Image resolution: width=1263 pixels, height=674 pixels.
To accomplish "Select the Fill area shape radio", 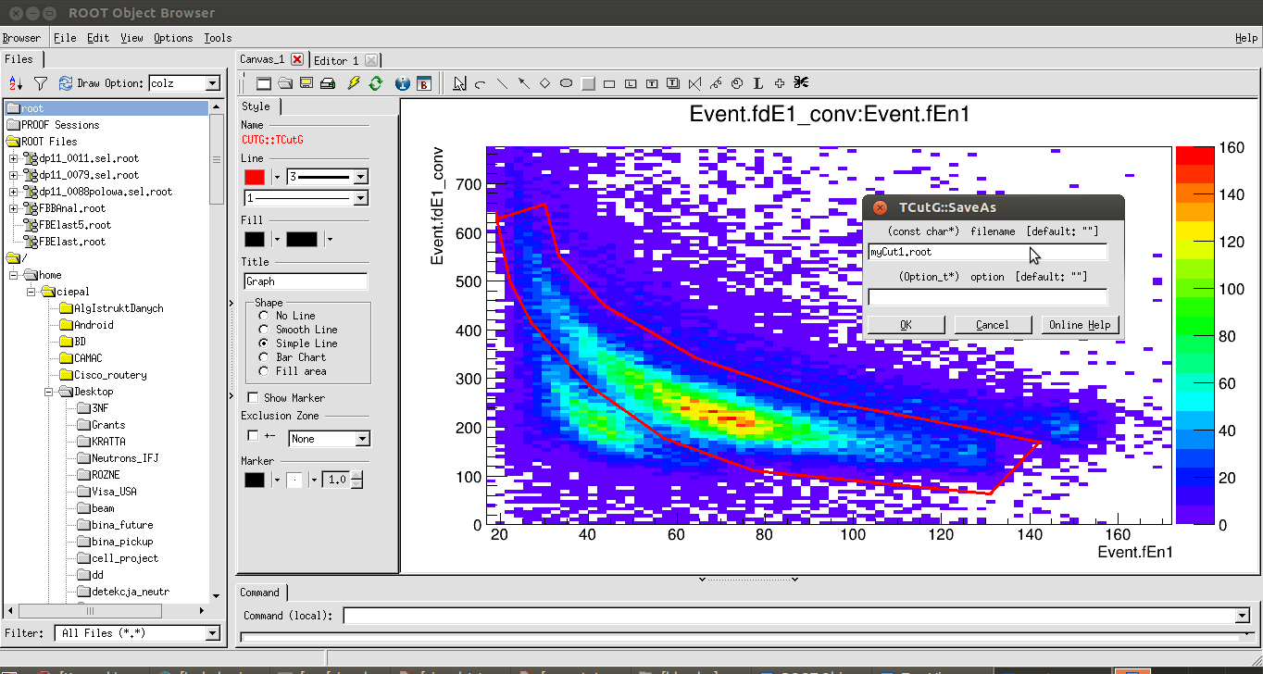I will coord(264,371).
